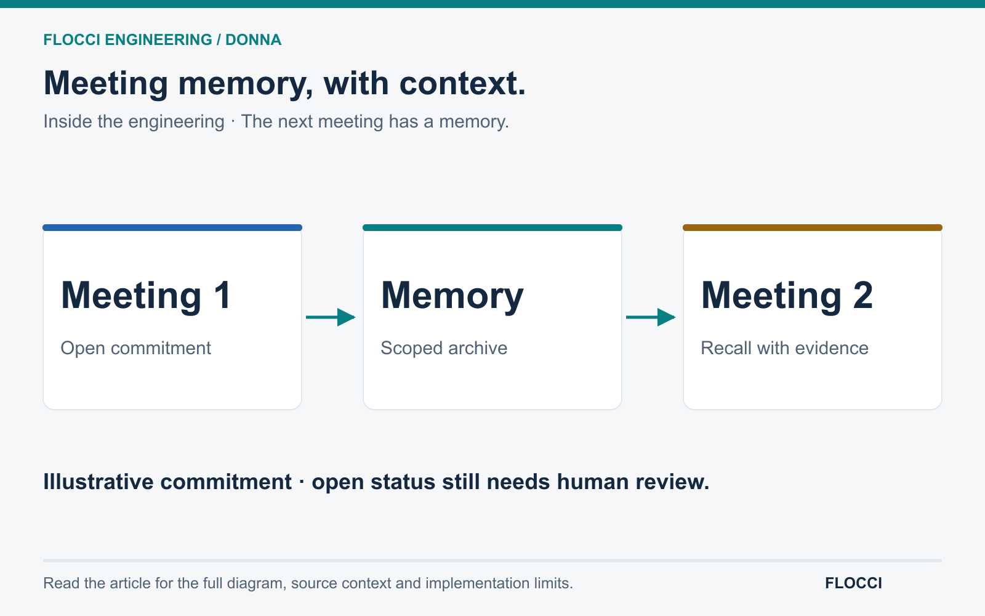This screenshot has height=616, width=985.
Task: Click the 'Meeting 1' card title
Action: [x=146, y=296]
